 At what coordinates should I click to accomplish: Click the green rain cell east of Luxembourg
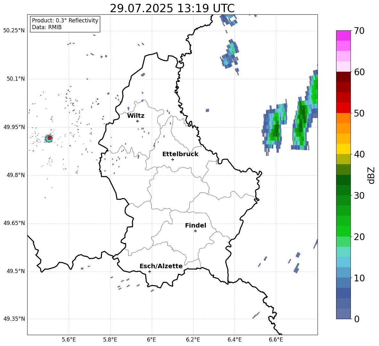[275, 127]
